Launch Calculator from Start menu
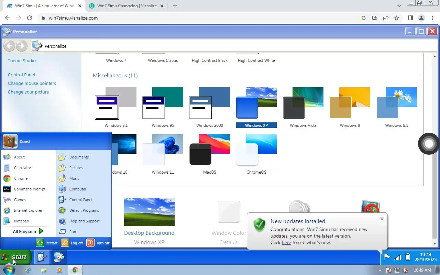This screenshot has height=275, width=440. pyautogui.click(x=28, y=168)
